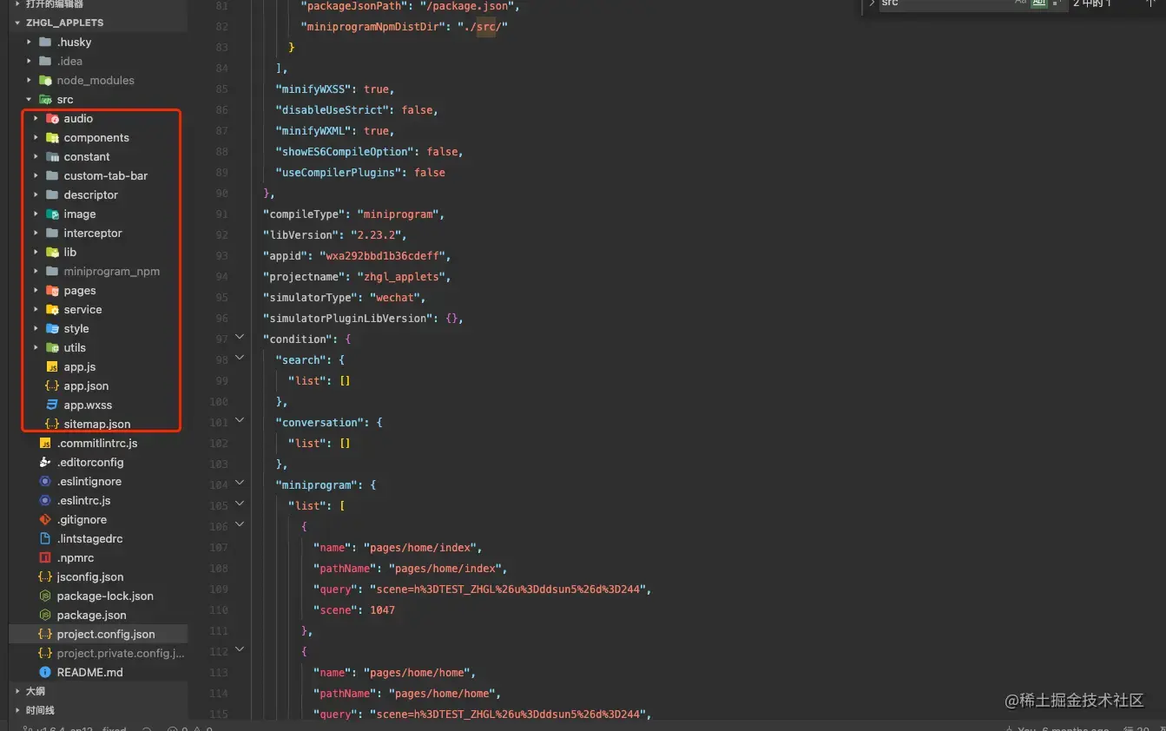This screenshot has height=731, width=1166.
Task: Click the "simulatorType" key on line 95
Action: click(x=310, y=298)
